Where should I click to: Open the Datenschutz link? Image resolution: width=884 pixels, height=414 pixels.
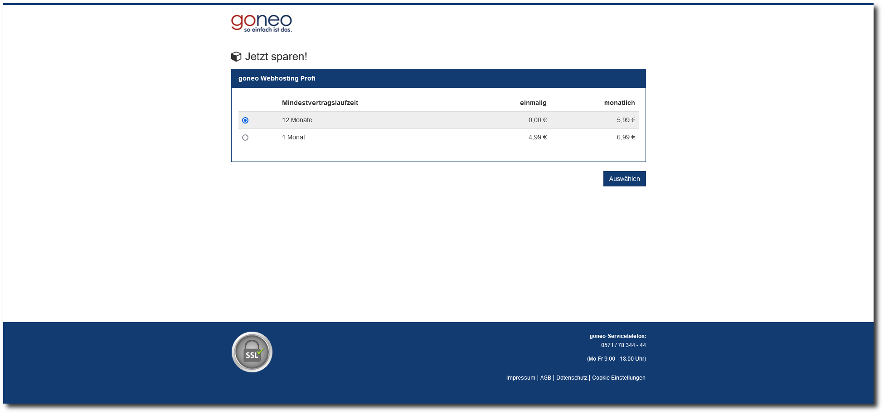coord(571,378)
